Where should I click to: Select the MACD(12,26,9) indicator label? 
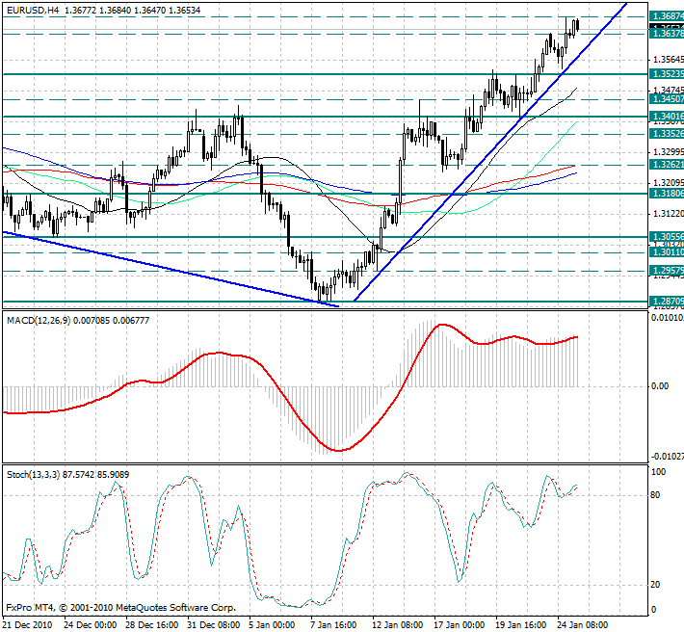[39, 321]
